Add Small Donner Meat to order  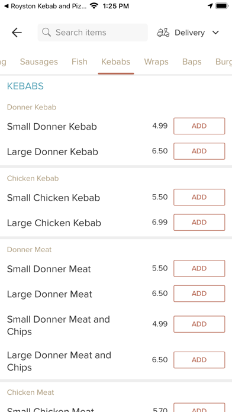click(199, 269)
